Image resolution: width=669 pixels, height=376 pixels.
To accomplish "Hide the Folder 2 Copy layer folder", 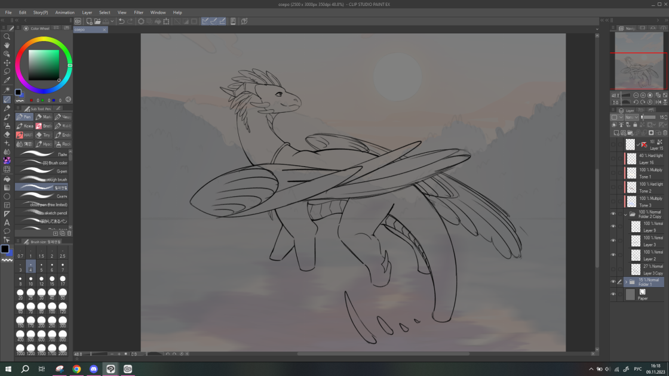I will pyautogui.click(x=613, y=214).
